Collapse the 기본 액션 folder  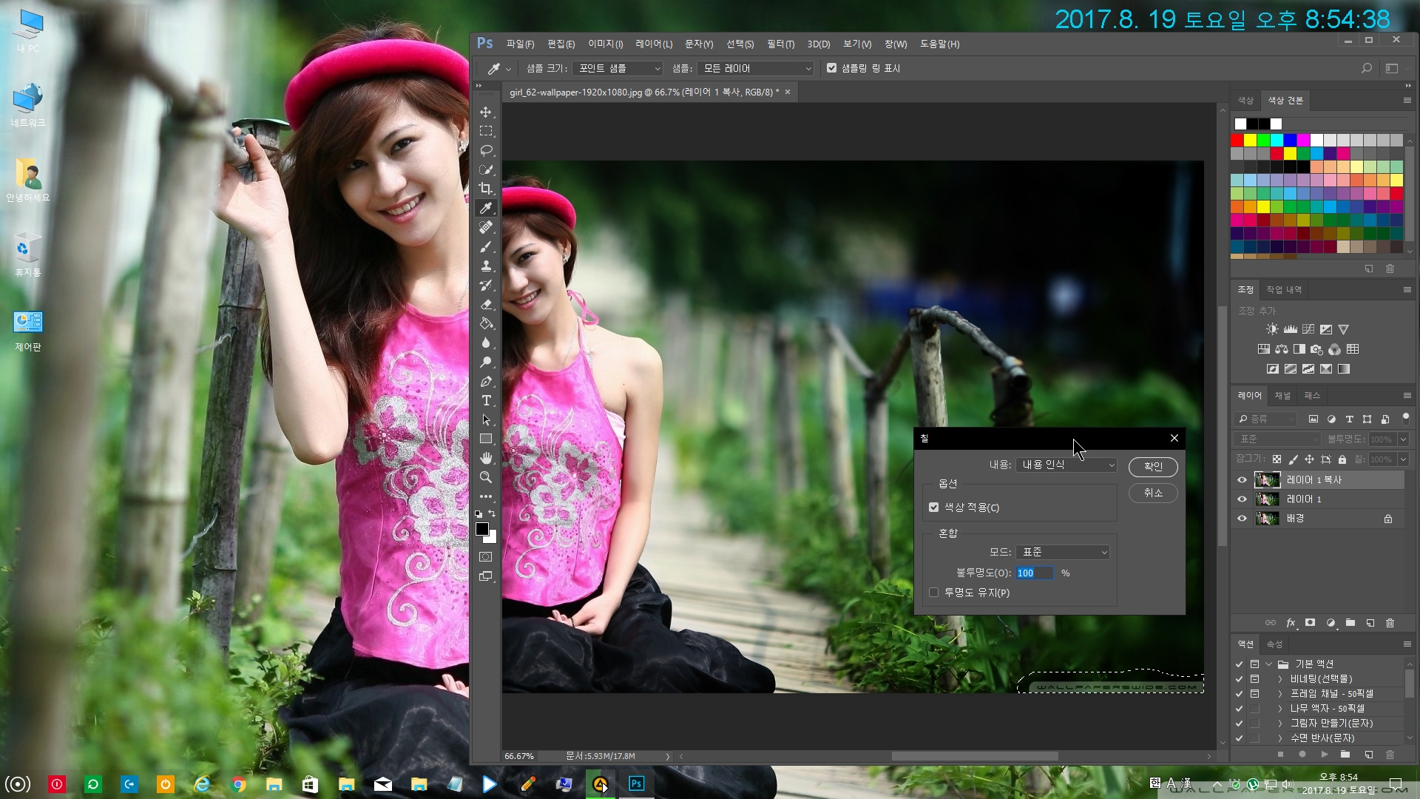coord(1269,664)
